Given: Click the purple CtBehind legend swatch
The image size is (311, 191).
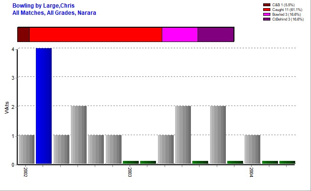Looking at the screenshot, I should (x=267, y=19).
